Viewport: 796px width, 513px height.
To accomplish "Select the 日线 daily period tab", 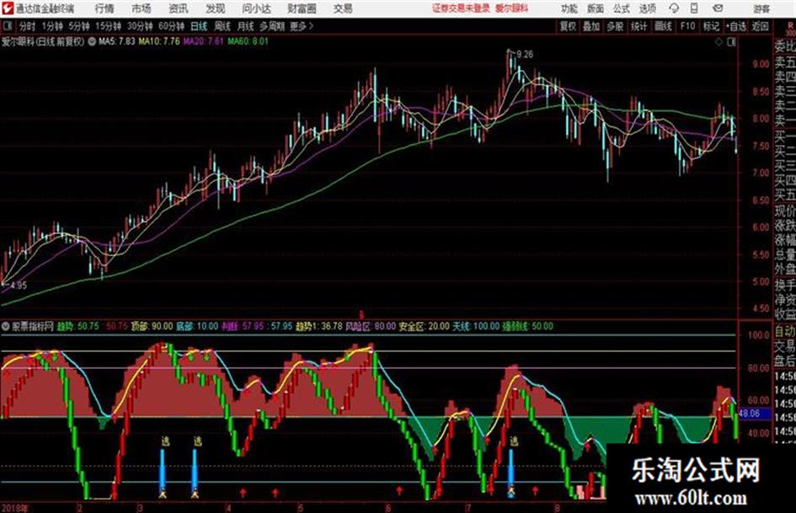I will click(199, 26).
